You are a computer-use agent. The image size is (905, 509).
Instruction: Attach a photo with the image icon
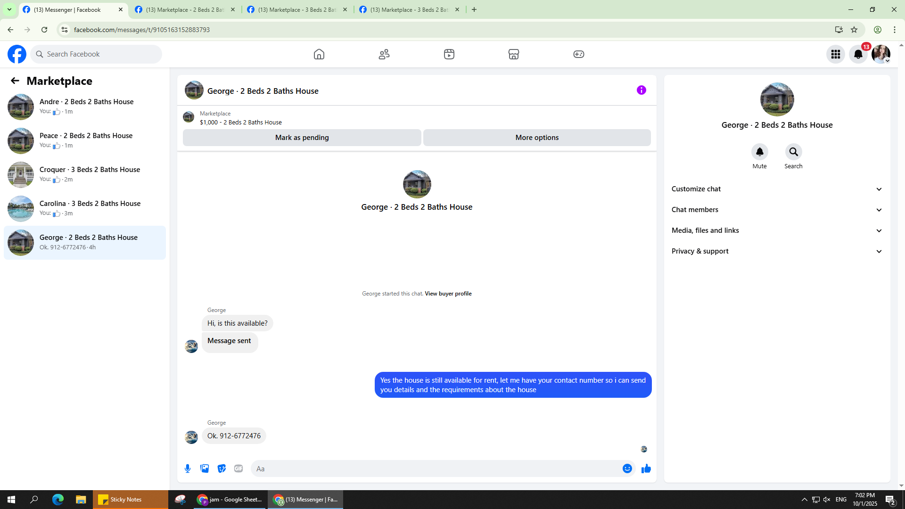click(x=205, y=468)
